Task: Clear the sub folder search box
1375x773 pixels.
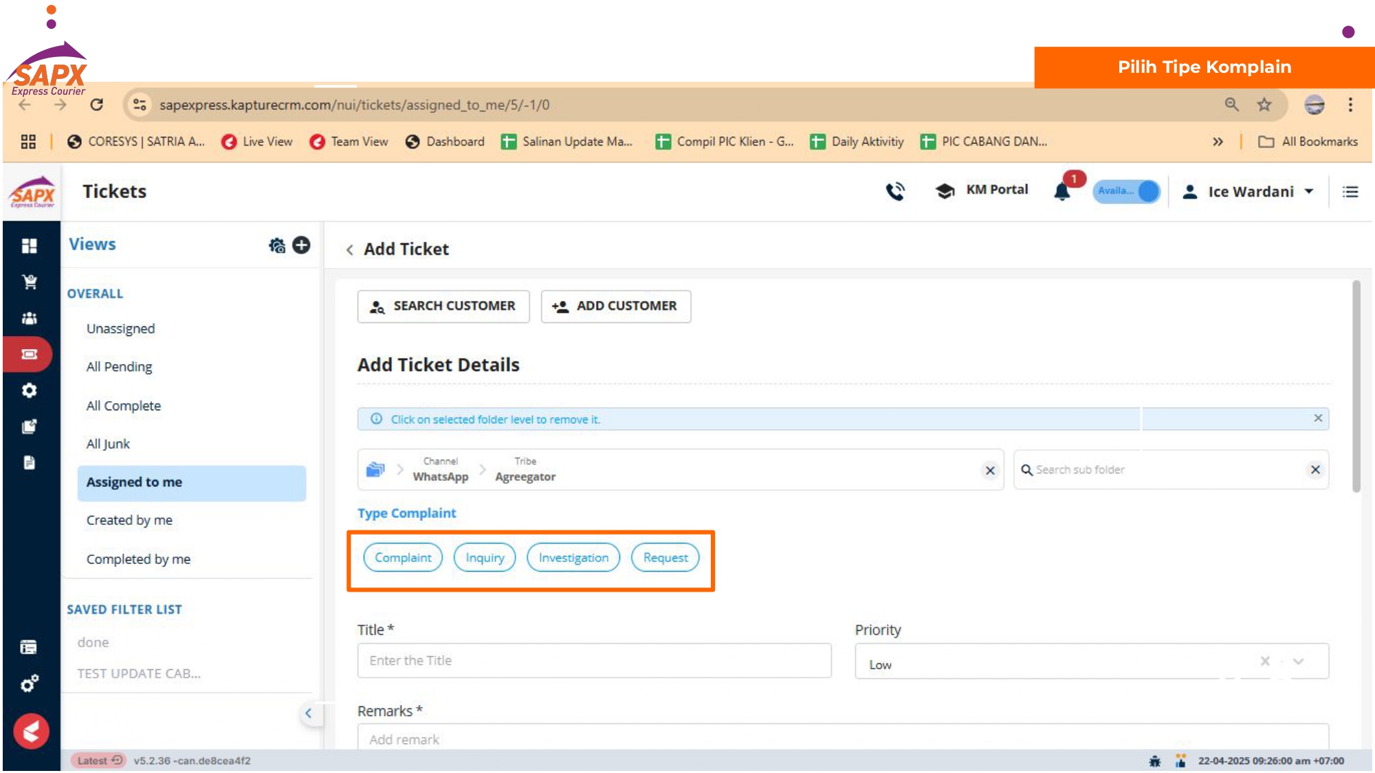Action: coord(1315,470)
